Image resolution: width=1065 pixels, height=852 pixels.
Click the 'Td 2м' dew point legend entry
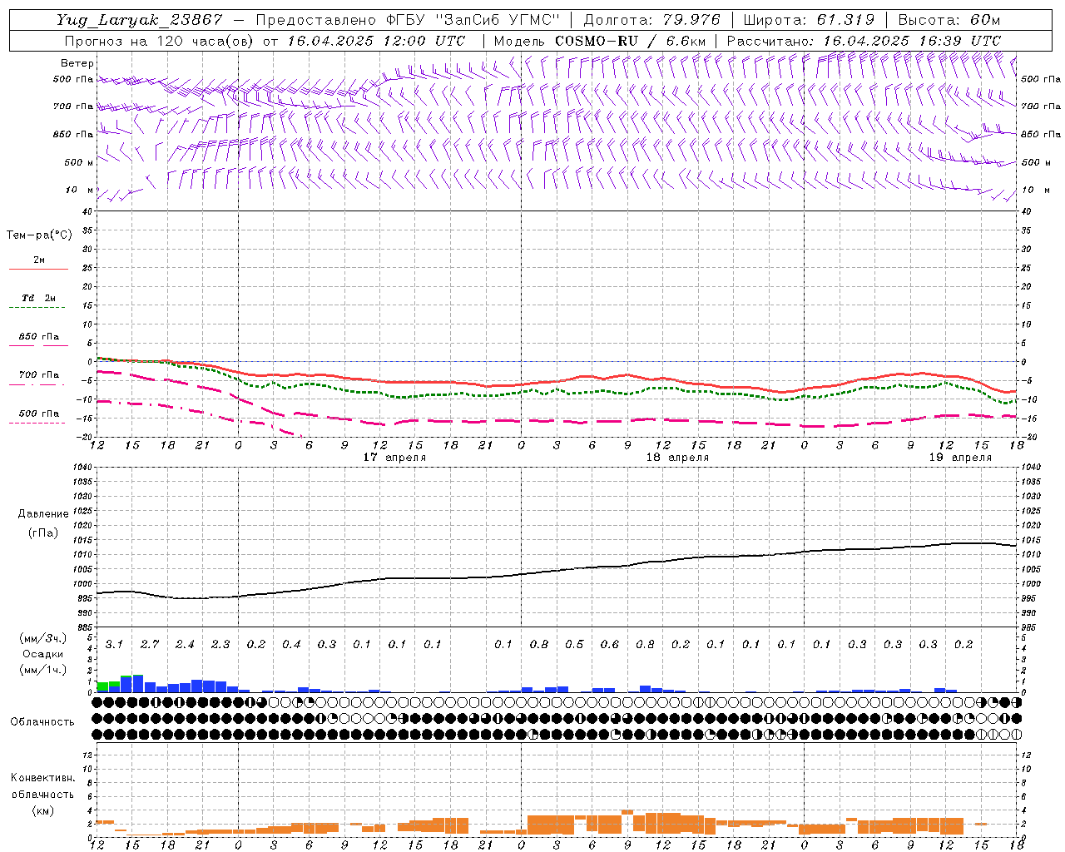click(x=39, y=298)
